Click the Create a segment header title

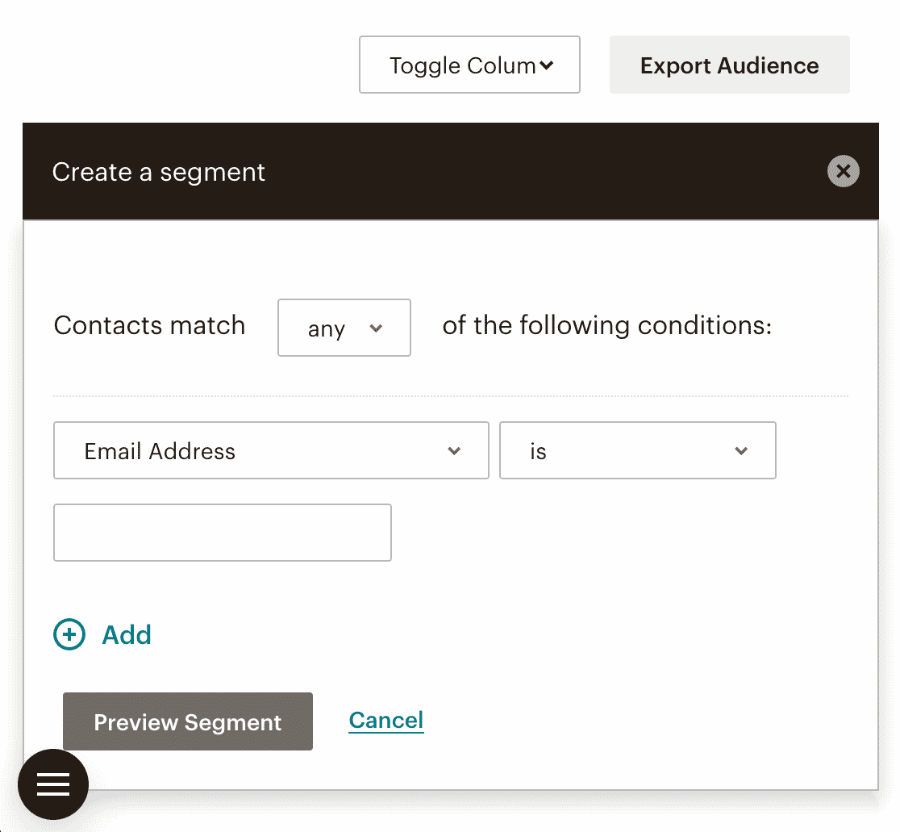coord(158,172)
